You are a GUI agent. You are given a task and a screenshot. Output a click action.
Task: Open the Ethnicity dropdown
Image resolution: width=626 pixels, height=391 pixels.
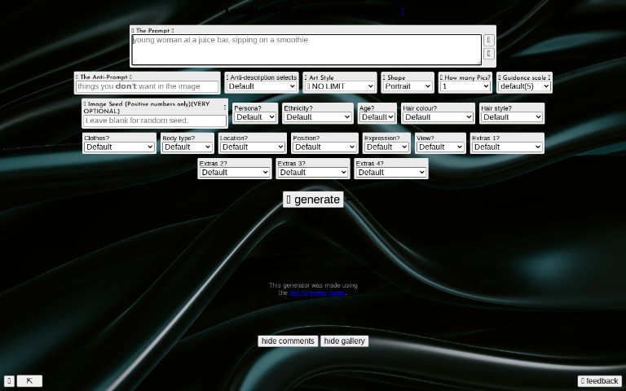click(318, 117)
